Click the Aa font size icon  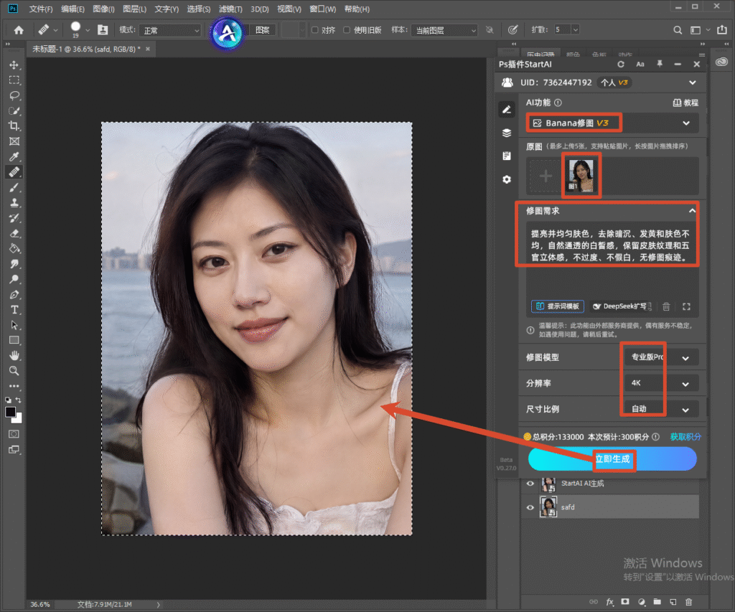[x=640, y=64]
